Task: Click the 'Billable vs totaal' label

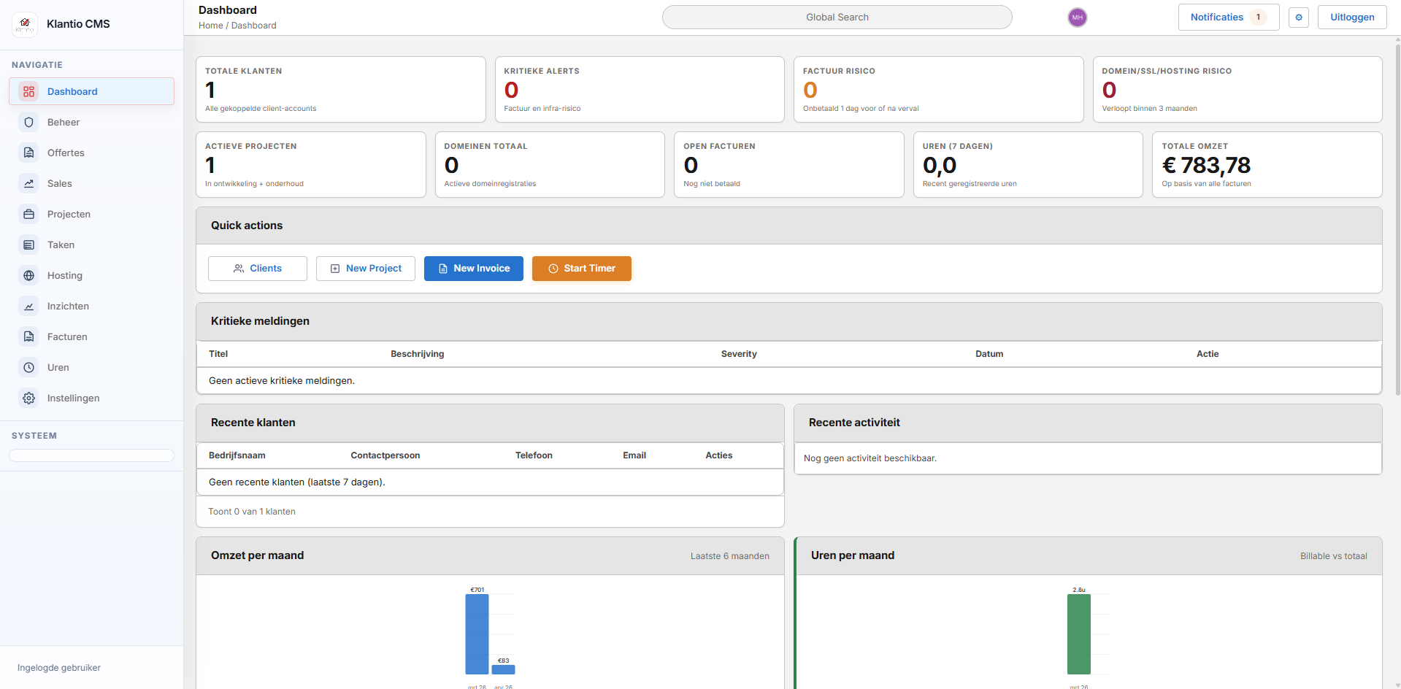Action: coord(1334,556)
